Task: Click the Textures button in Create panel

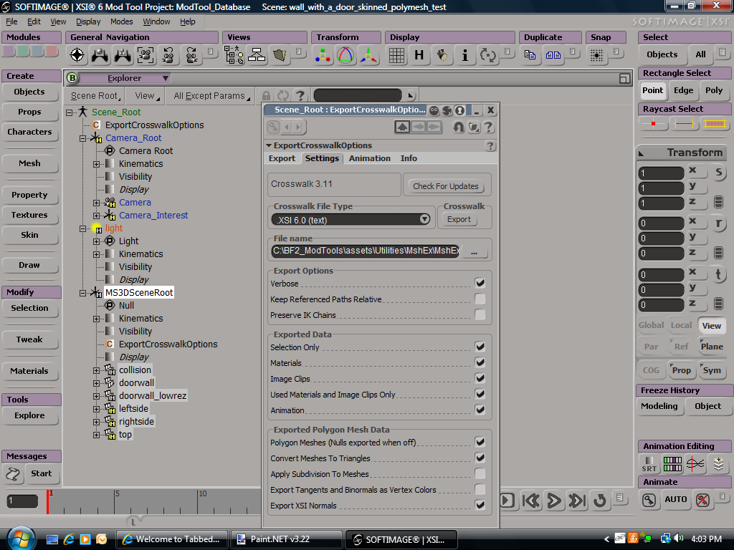Action: (x=29, y=215)
